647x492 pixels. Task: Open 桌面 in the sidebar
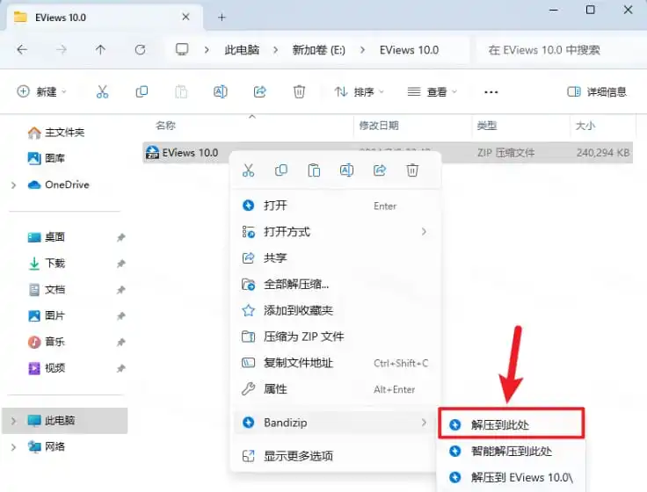46,237
